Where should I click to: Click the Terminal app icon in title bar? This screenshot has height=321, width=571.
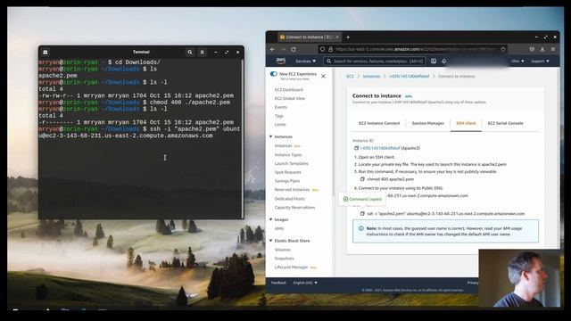click(46, 53)
